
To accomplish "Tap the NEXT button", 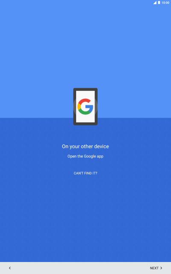I will (x=156, y=268).
